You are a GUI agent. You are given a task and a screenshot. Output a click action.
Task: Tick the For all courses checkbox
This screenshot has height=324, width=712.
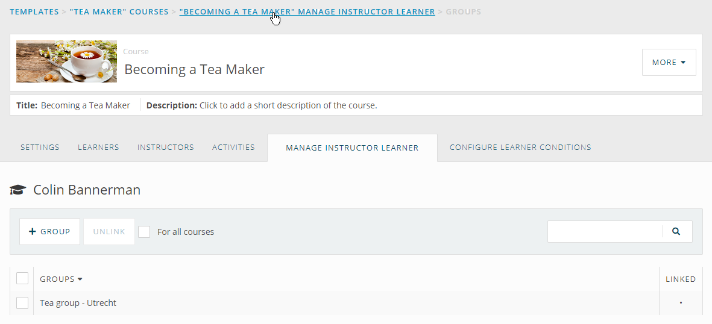coord(144,231)
